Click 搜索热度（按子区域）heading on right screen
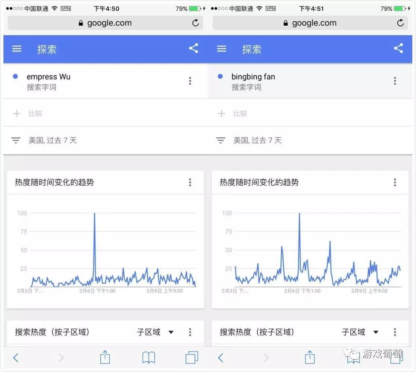The height and width of the screenshot is (372, 416). click(257, 332)
